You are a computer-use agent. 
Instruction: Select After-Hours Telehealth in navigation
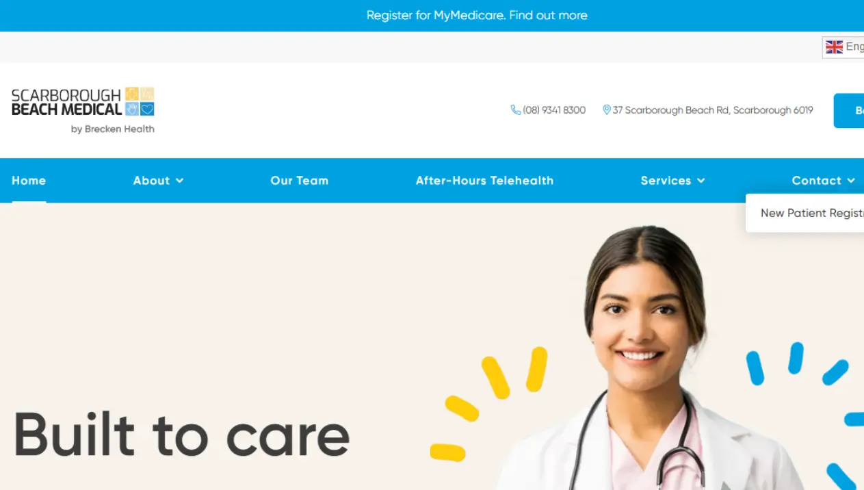484,181
